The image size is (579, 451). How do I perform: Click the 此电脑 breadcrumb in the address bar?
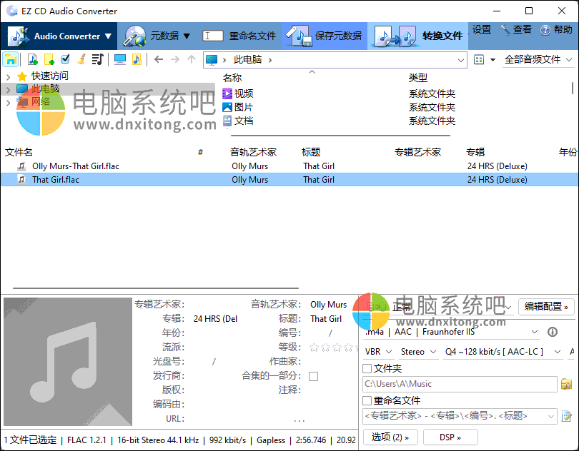247,60
